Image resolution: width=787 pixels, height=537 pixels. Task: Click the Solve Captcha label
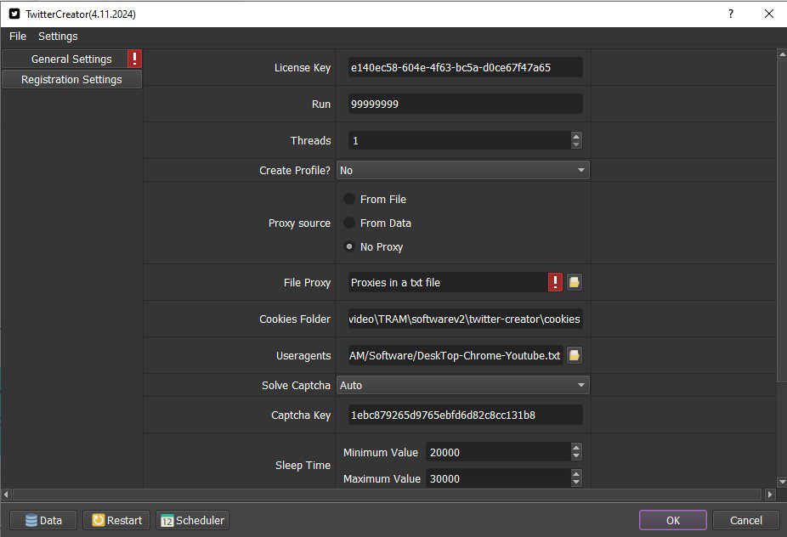coord(296,385)
